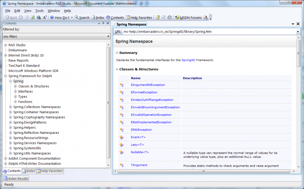Click the Search toolbar icon
This screenshot has width=304, height=189.
[82, 17]
